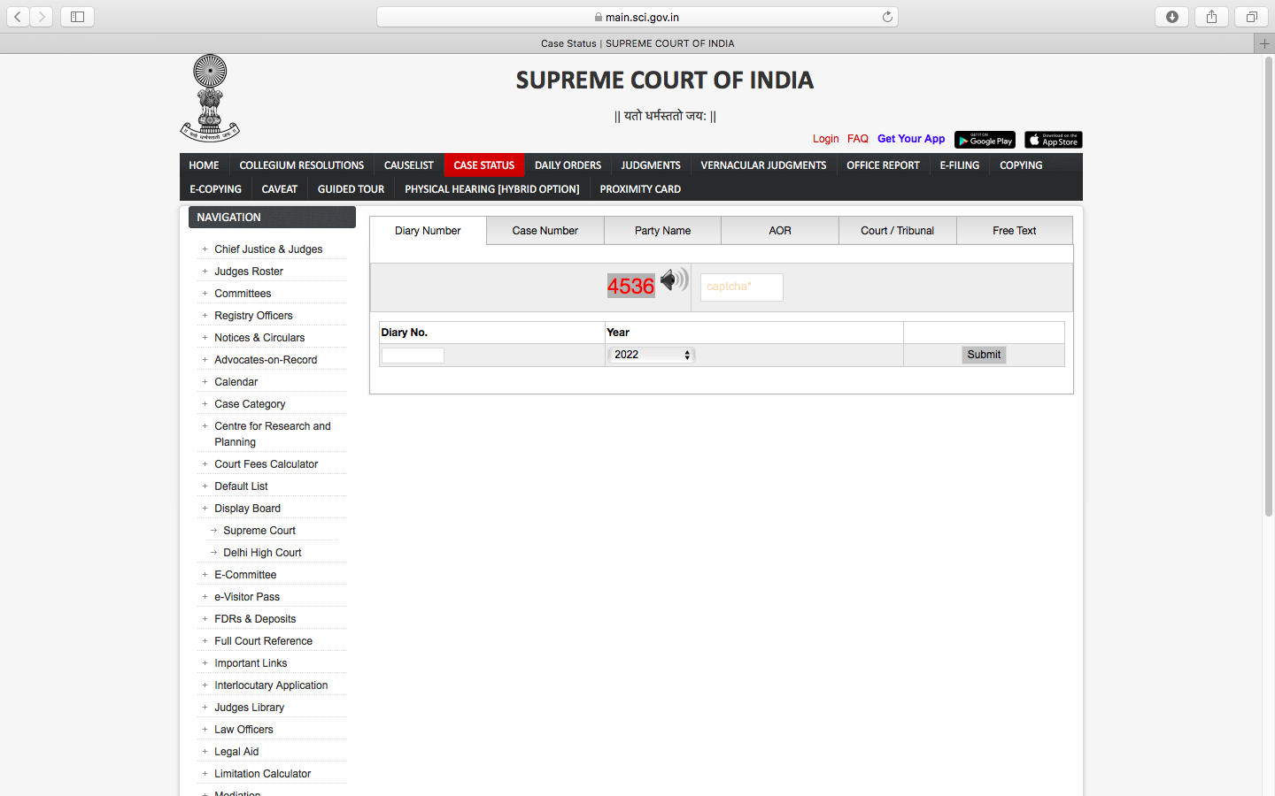Expand the Judges Roster navigation item
Screen dimensions: 1275x796
[x=249, y=272]
